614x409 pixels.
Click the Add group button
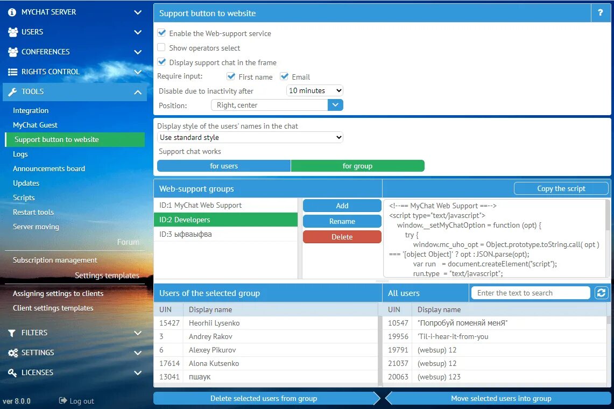tap(342, 206)
